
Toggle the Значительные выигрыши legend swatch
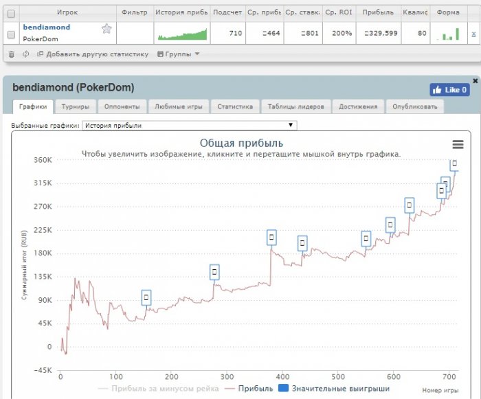coord(283,388)
